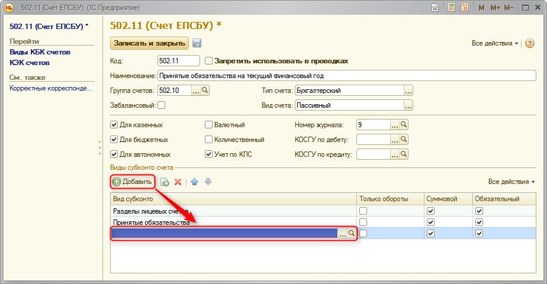This screenshot has height=284, width=547.
Task: Enable Запретить использовать в проводках checkbox
Action: [208, 60]
